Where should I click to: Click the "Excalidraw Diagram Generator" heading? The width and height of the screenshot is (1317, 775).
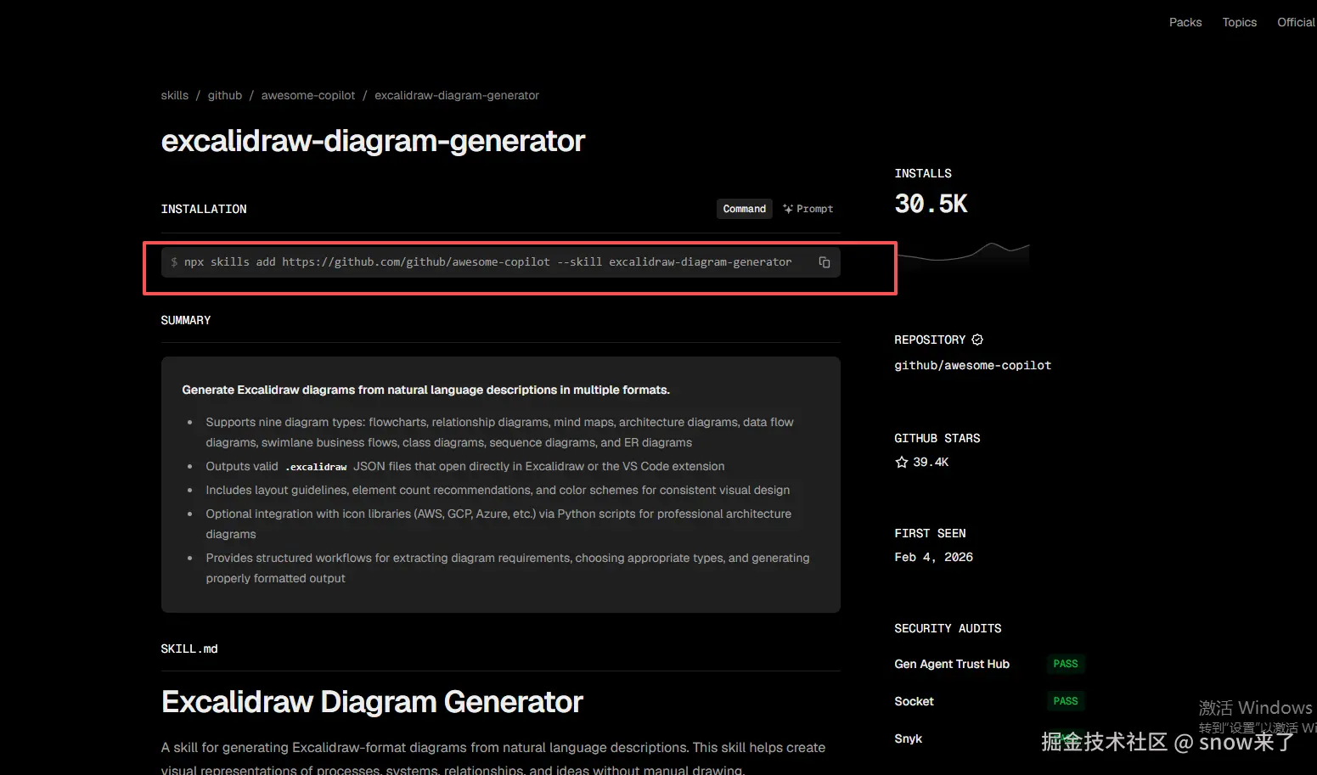(x=372, y=702)
